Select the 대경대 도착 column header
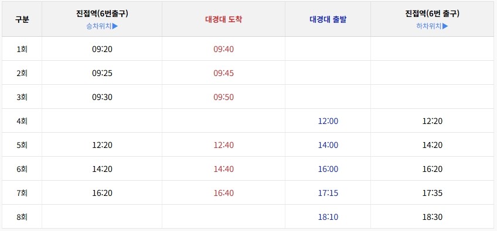 223,20
